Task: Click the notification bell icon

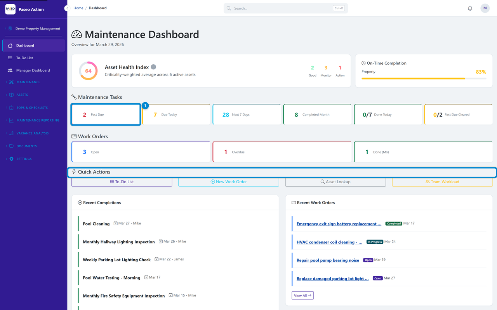Action: pyautogui.click(x=470, y=8)
